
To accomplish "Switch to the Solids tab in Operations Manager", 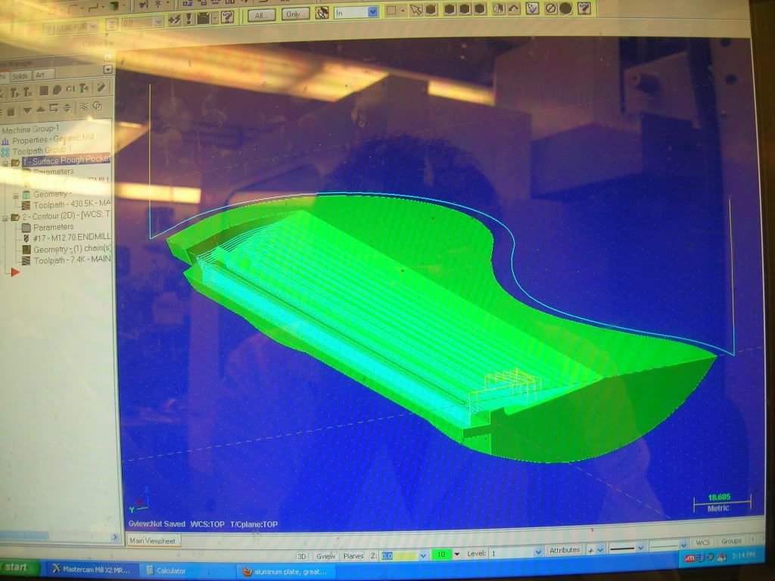I will tap(20, 76).
